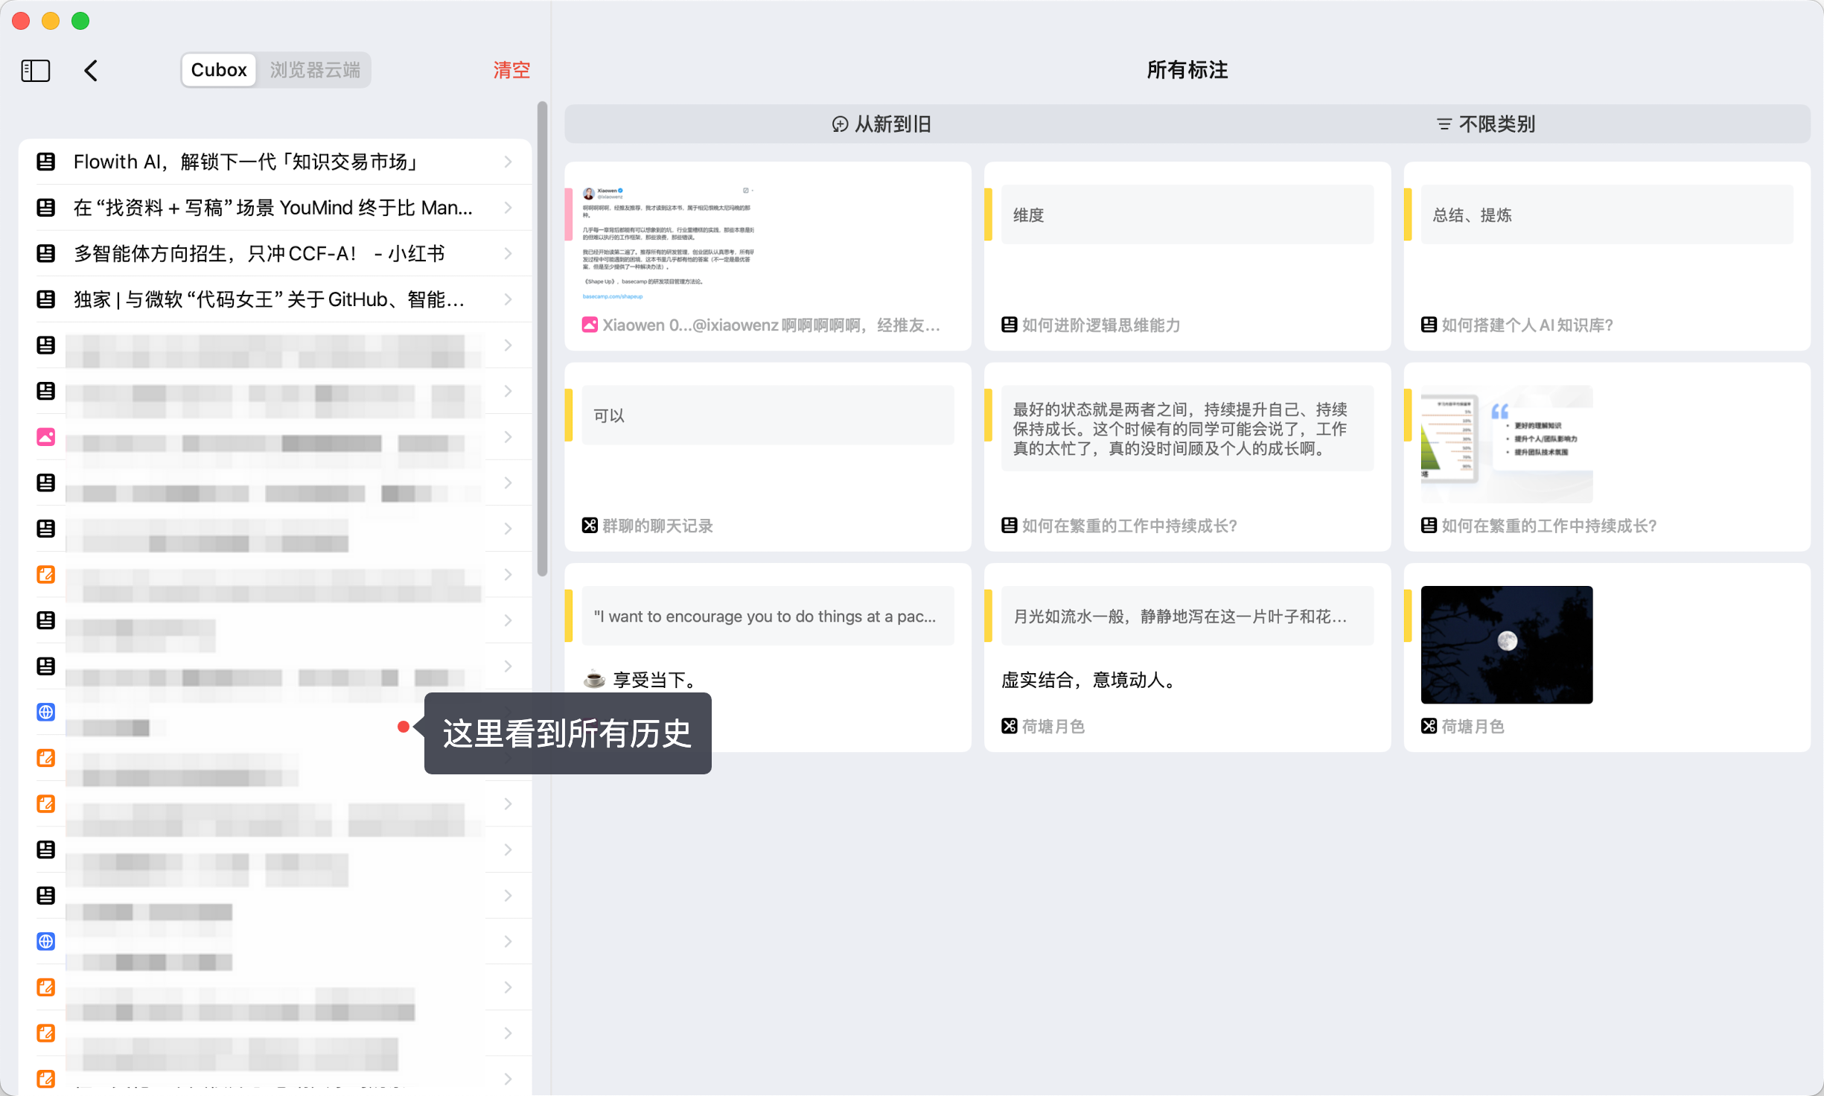Click the blue globe web-link icon in sidebar
The image size is (1824, 1096).
pyautogui.click(x=46, y=712)
